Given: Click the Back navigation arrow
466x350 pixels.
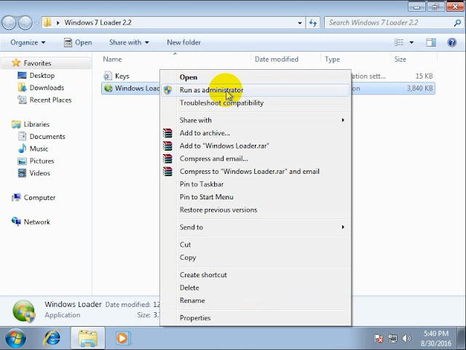Looking at the screenshot, I should (x=9, y=23).
